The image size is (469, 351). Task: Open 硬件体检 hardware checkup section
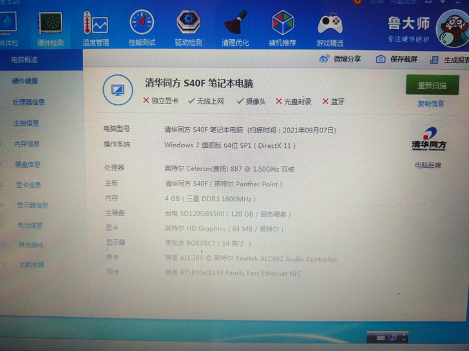tap(8, 30)
